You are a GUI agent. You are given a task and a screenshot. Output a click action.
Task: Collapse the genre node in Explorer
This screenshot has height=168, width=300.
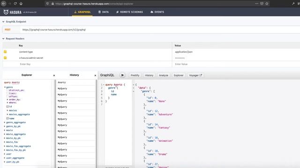tap(5, 87)
